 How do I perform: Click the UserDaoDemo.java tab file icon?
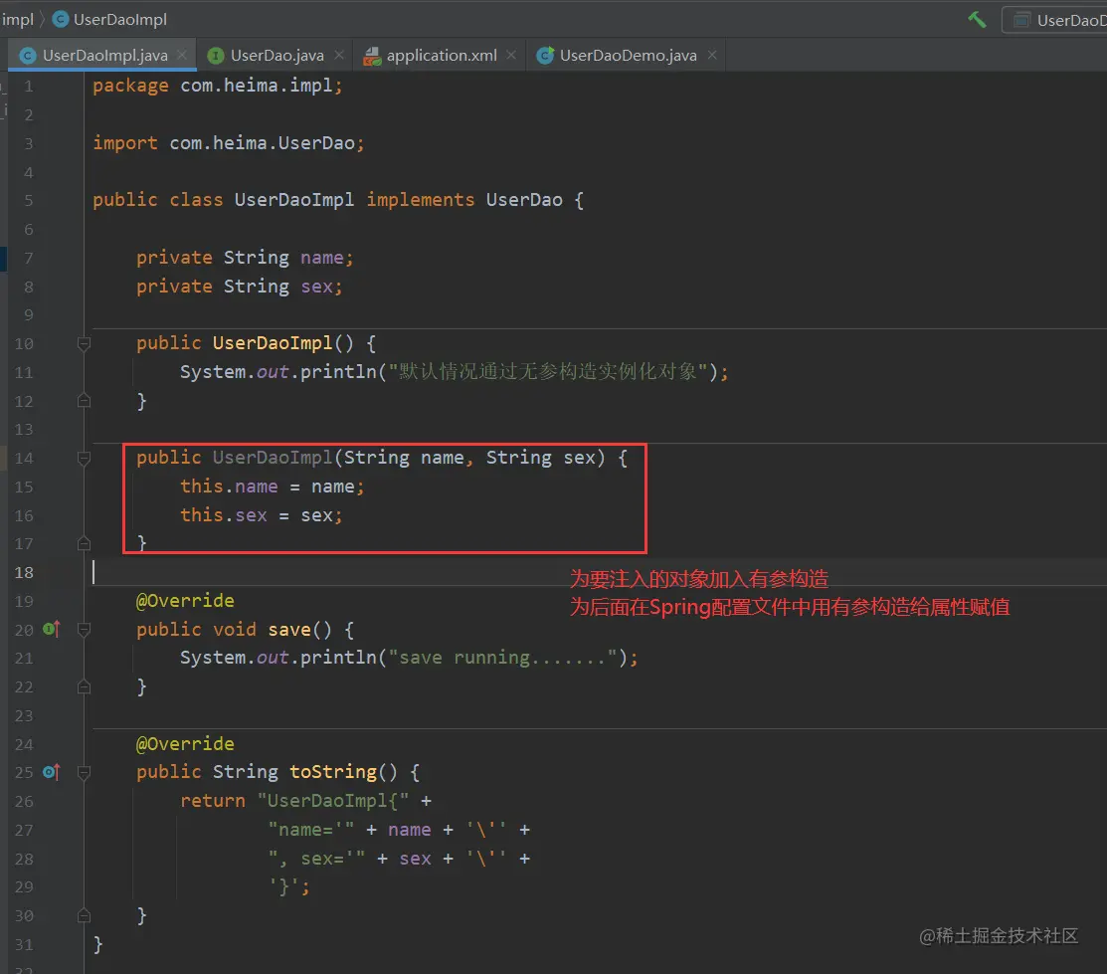point(545,55)
